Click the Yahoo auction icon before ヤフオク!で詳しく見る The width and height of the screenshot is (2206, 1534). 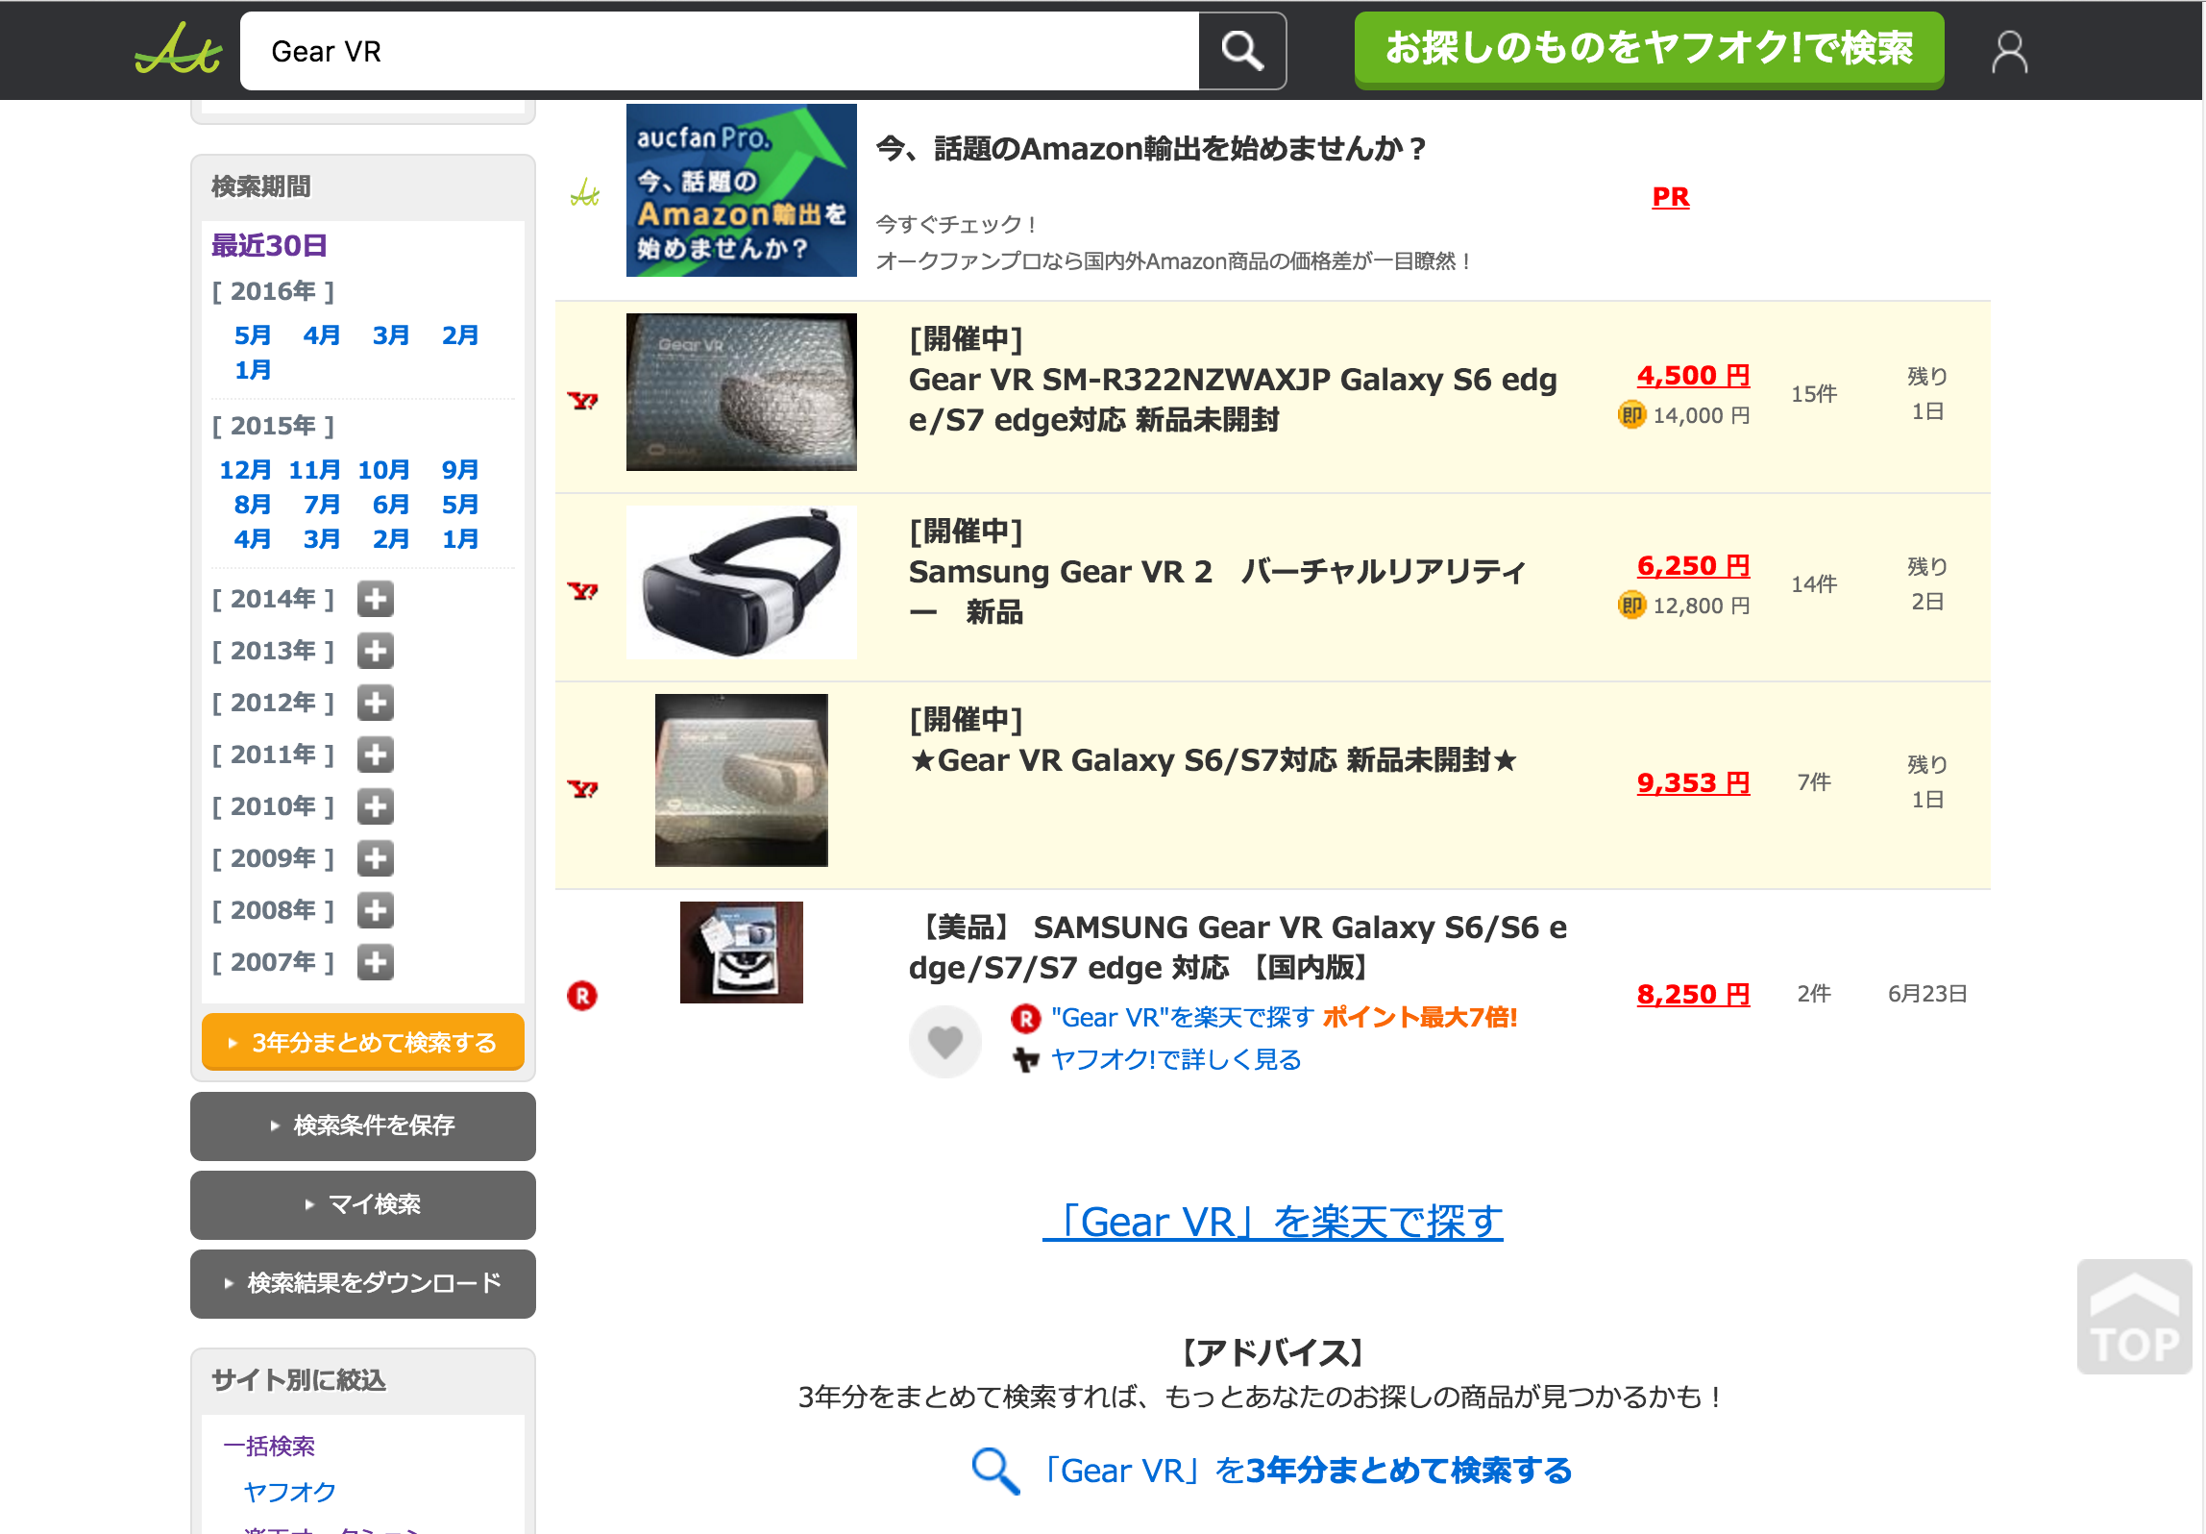pyautogui.click(x=1026, y=1059)
